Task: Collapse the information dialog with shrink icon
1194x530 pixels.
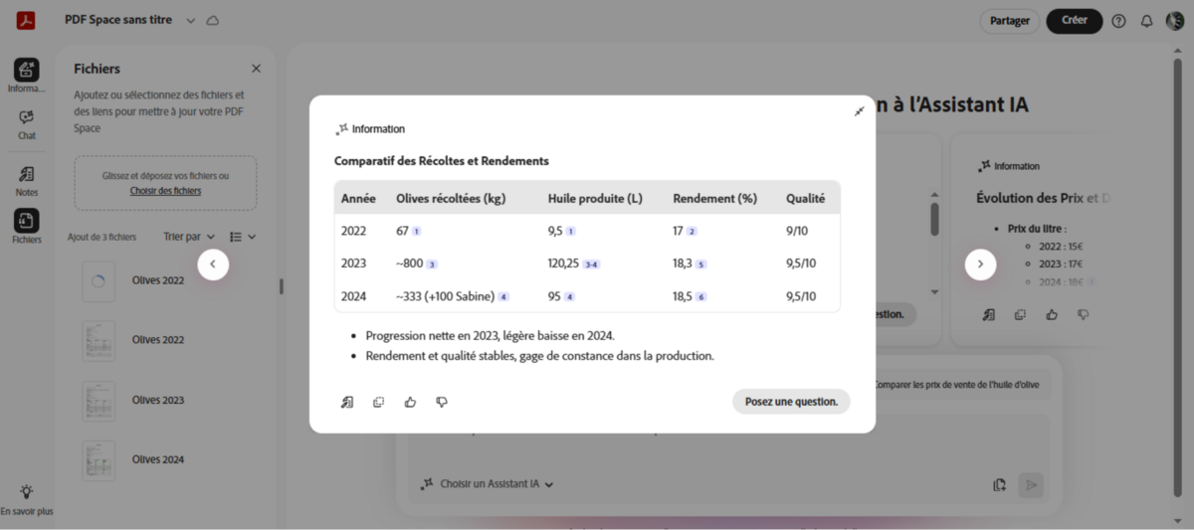Action: coord(859,111)
